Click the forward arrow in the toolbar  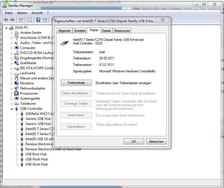pos(12,20)
